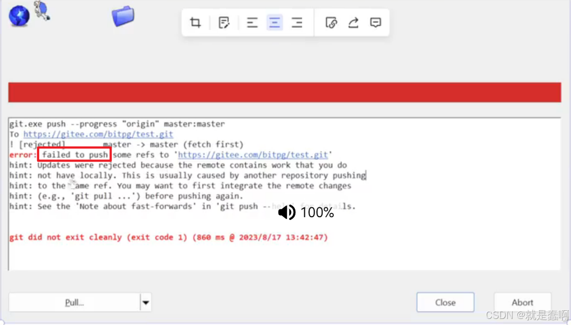Click the link attachment icon
This screenshot has width=571, height=325.
(331, 23)
